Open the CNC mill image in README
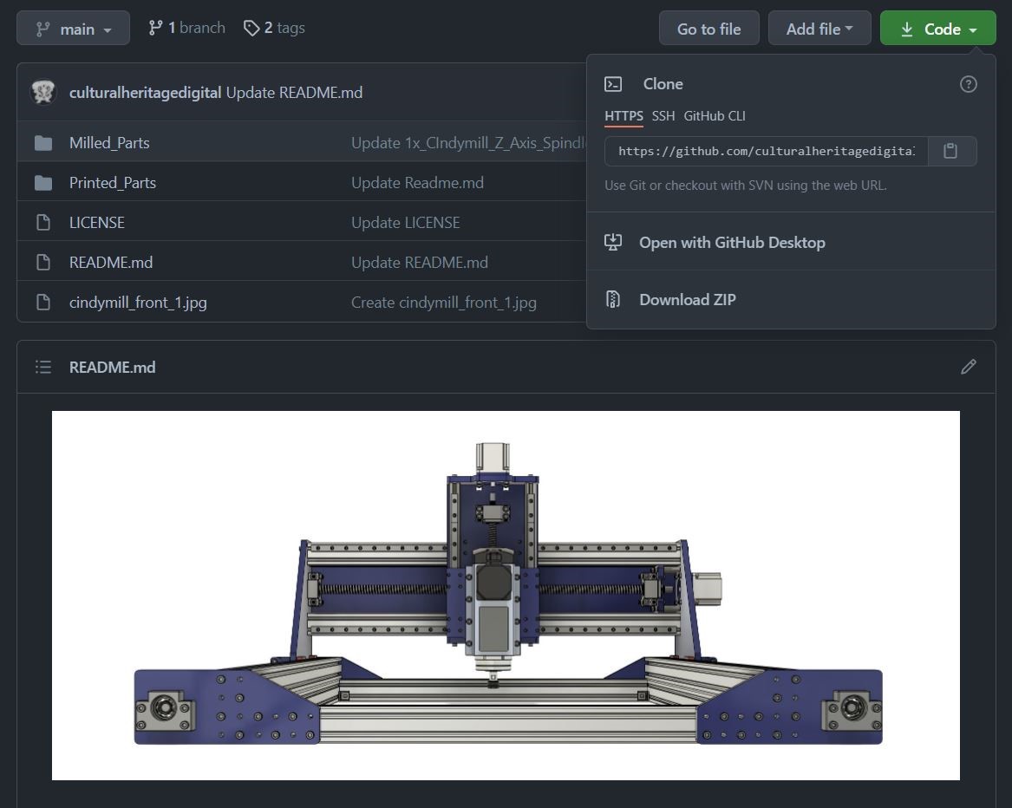Viewport: 1012px width, 808px height. [506, 595]
